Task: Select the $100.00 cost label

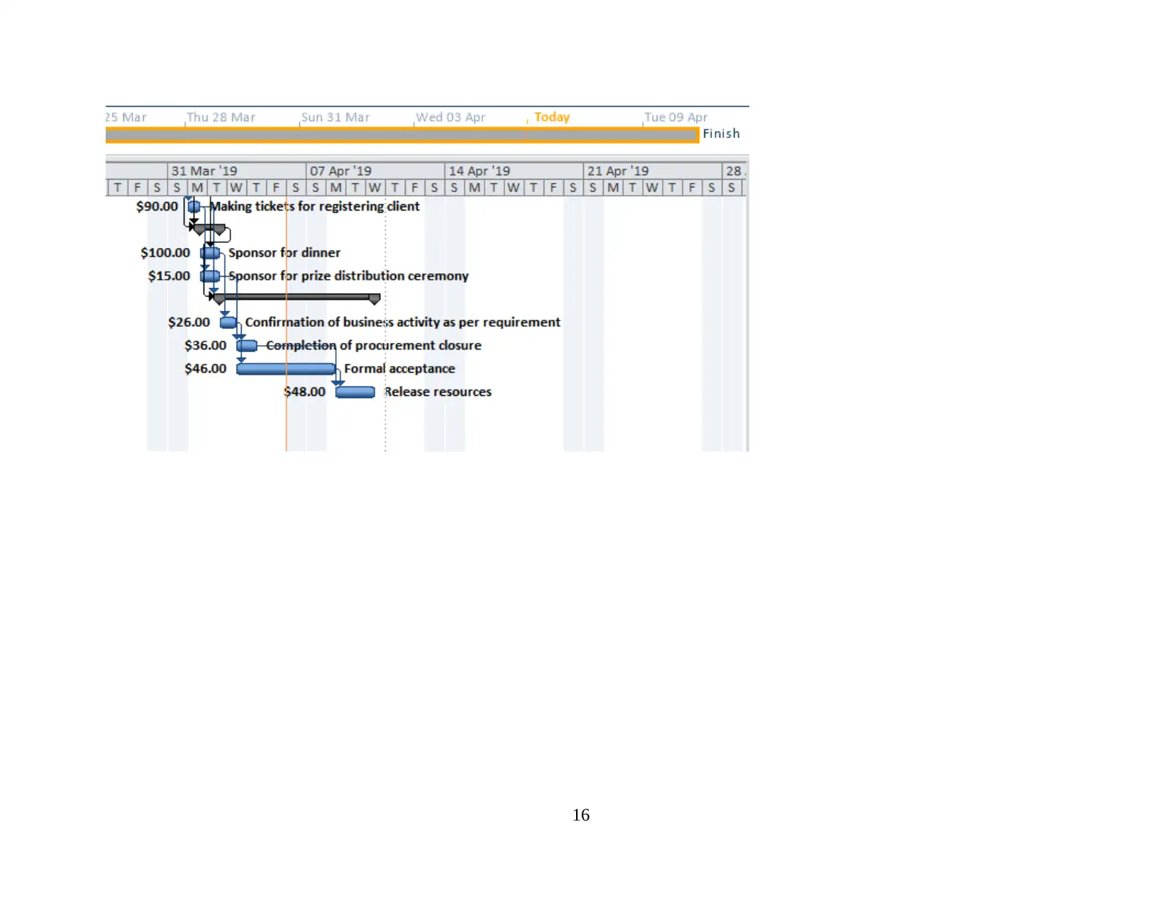Action: pyautogui.click(x=165, y=253)
